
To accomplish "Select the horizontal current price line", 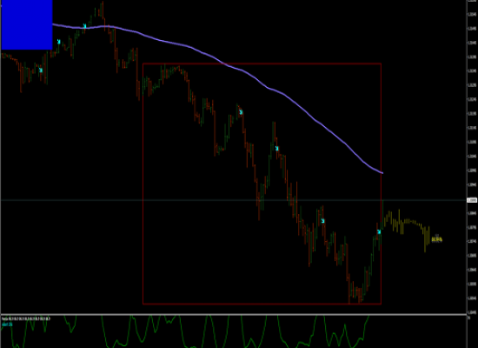I will [234, 200].
